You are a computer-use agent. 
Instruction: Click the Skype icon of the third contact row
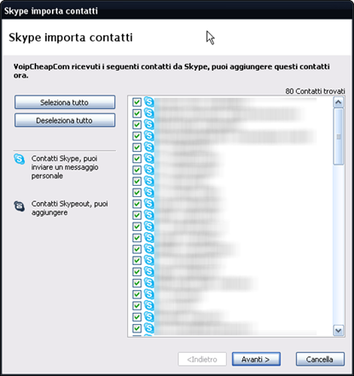pos(149,124)
